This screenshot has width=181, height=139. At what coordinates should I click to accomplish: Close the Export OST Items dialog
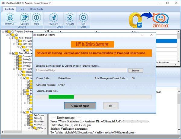click(x=151, y=35)
